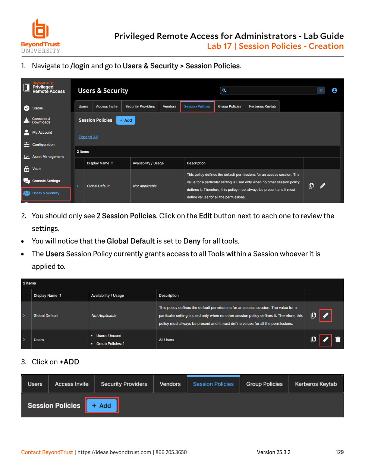
Task: Open Group Policies tab in bottom screenshot
Action: [264, 384]
